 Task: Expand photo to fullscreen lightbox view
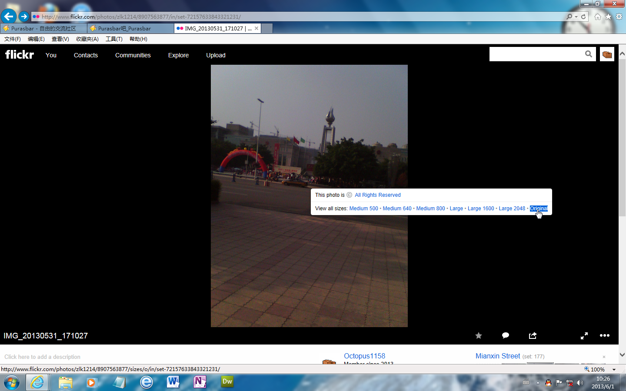pos(584,336)
